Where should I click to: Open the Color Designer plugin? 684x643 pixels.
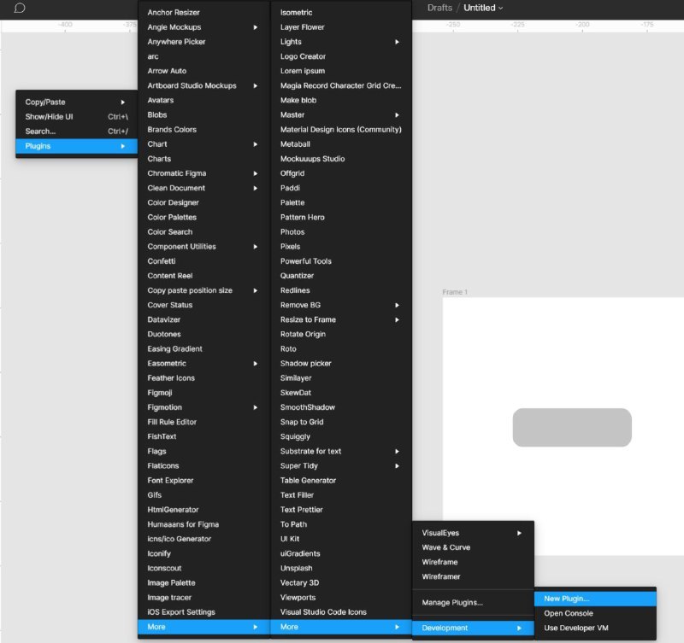203,202
